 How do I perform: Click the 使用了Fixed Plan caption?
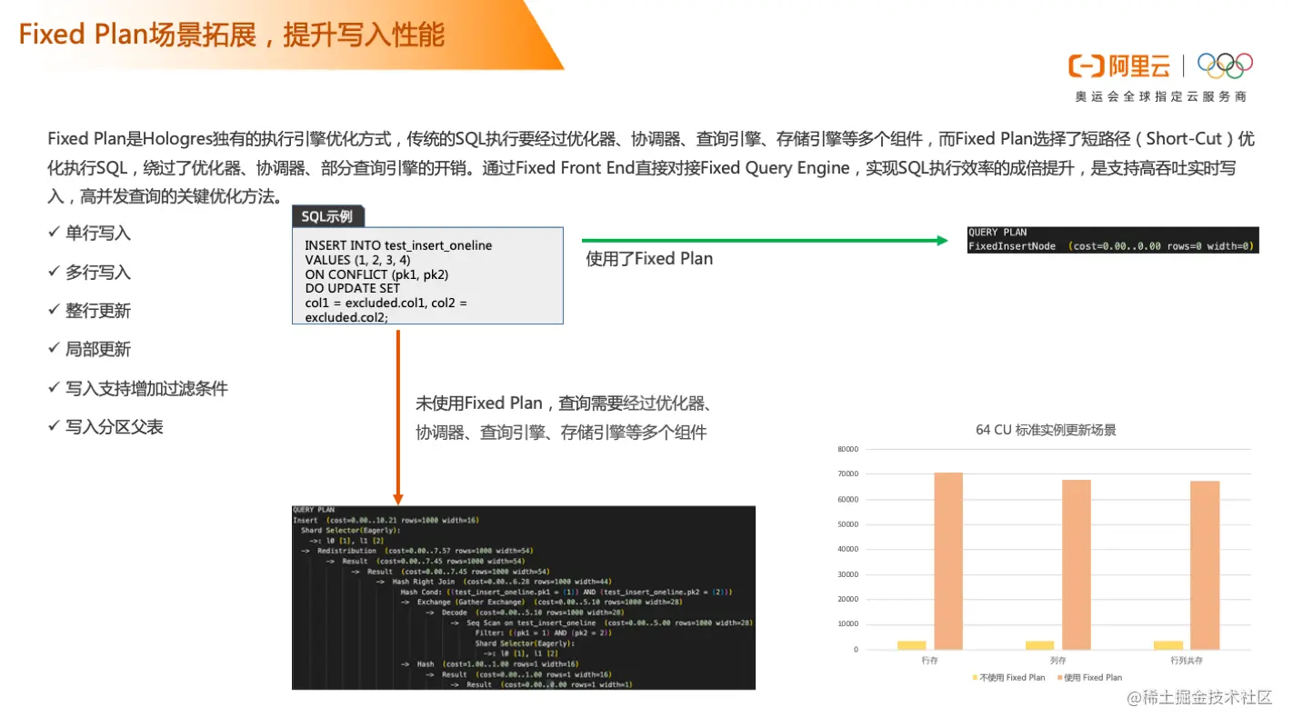pyautogui.click(x=649, y=259)
